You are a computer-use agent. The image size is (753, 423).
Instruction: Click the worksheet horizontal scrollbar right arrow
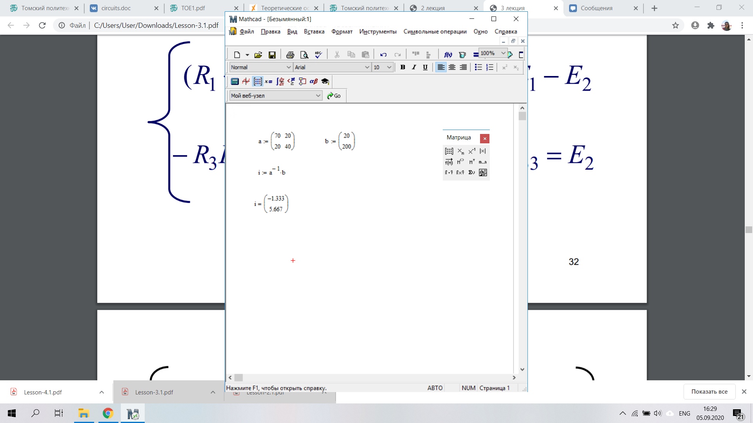514,378
